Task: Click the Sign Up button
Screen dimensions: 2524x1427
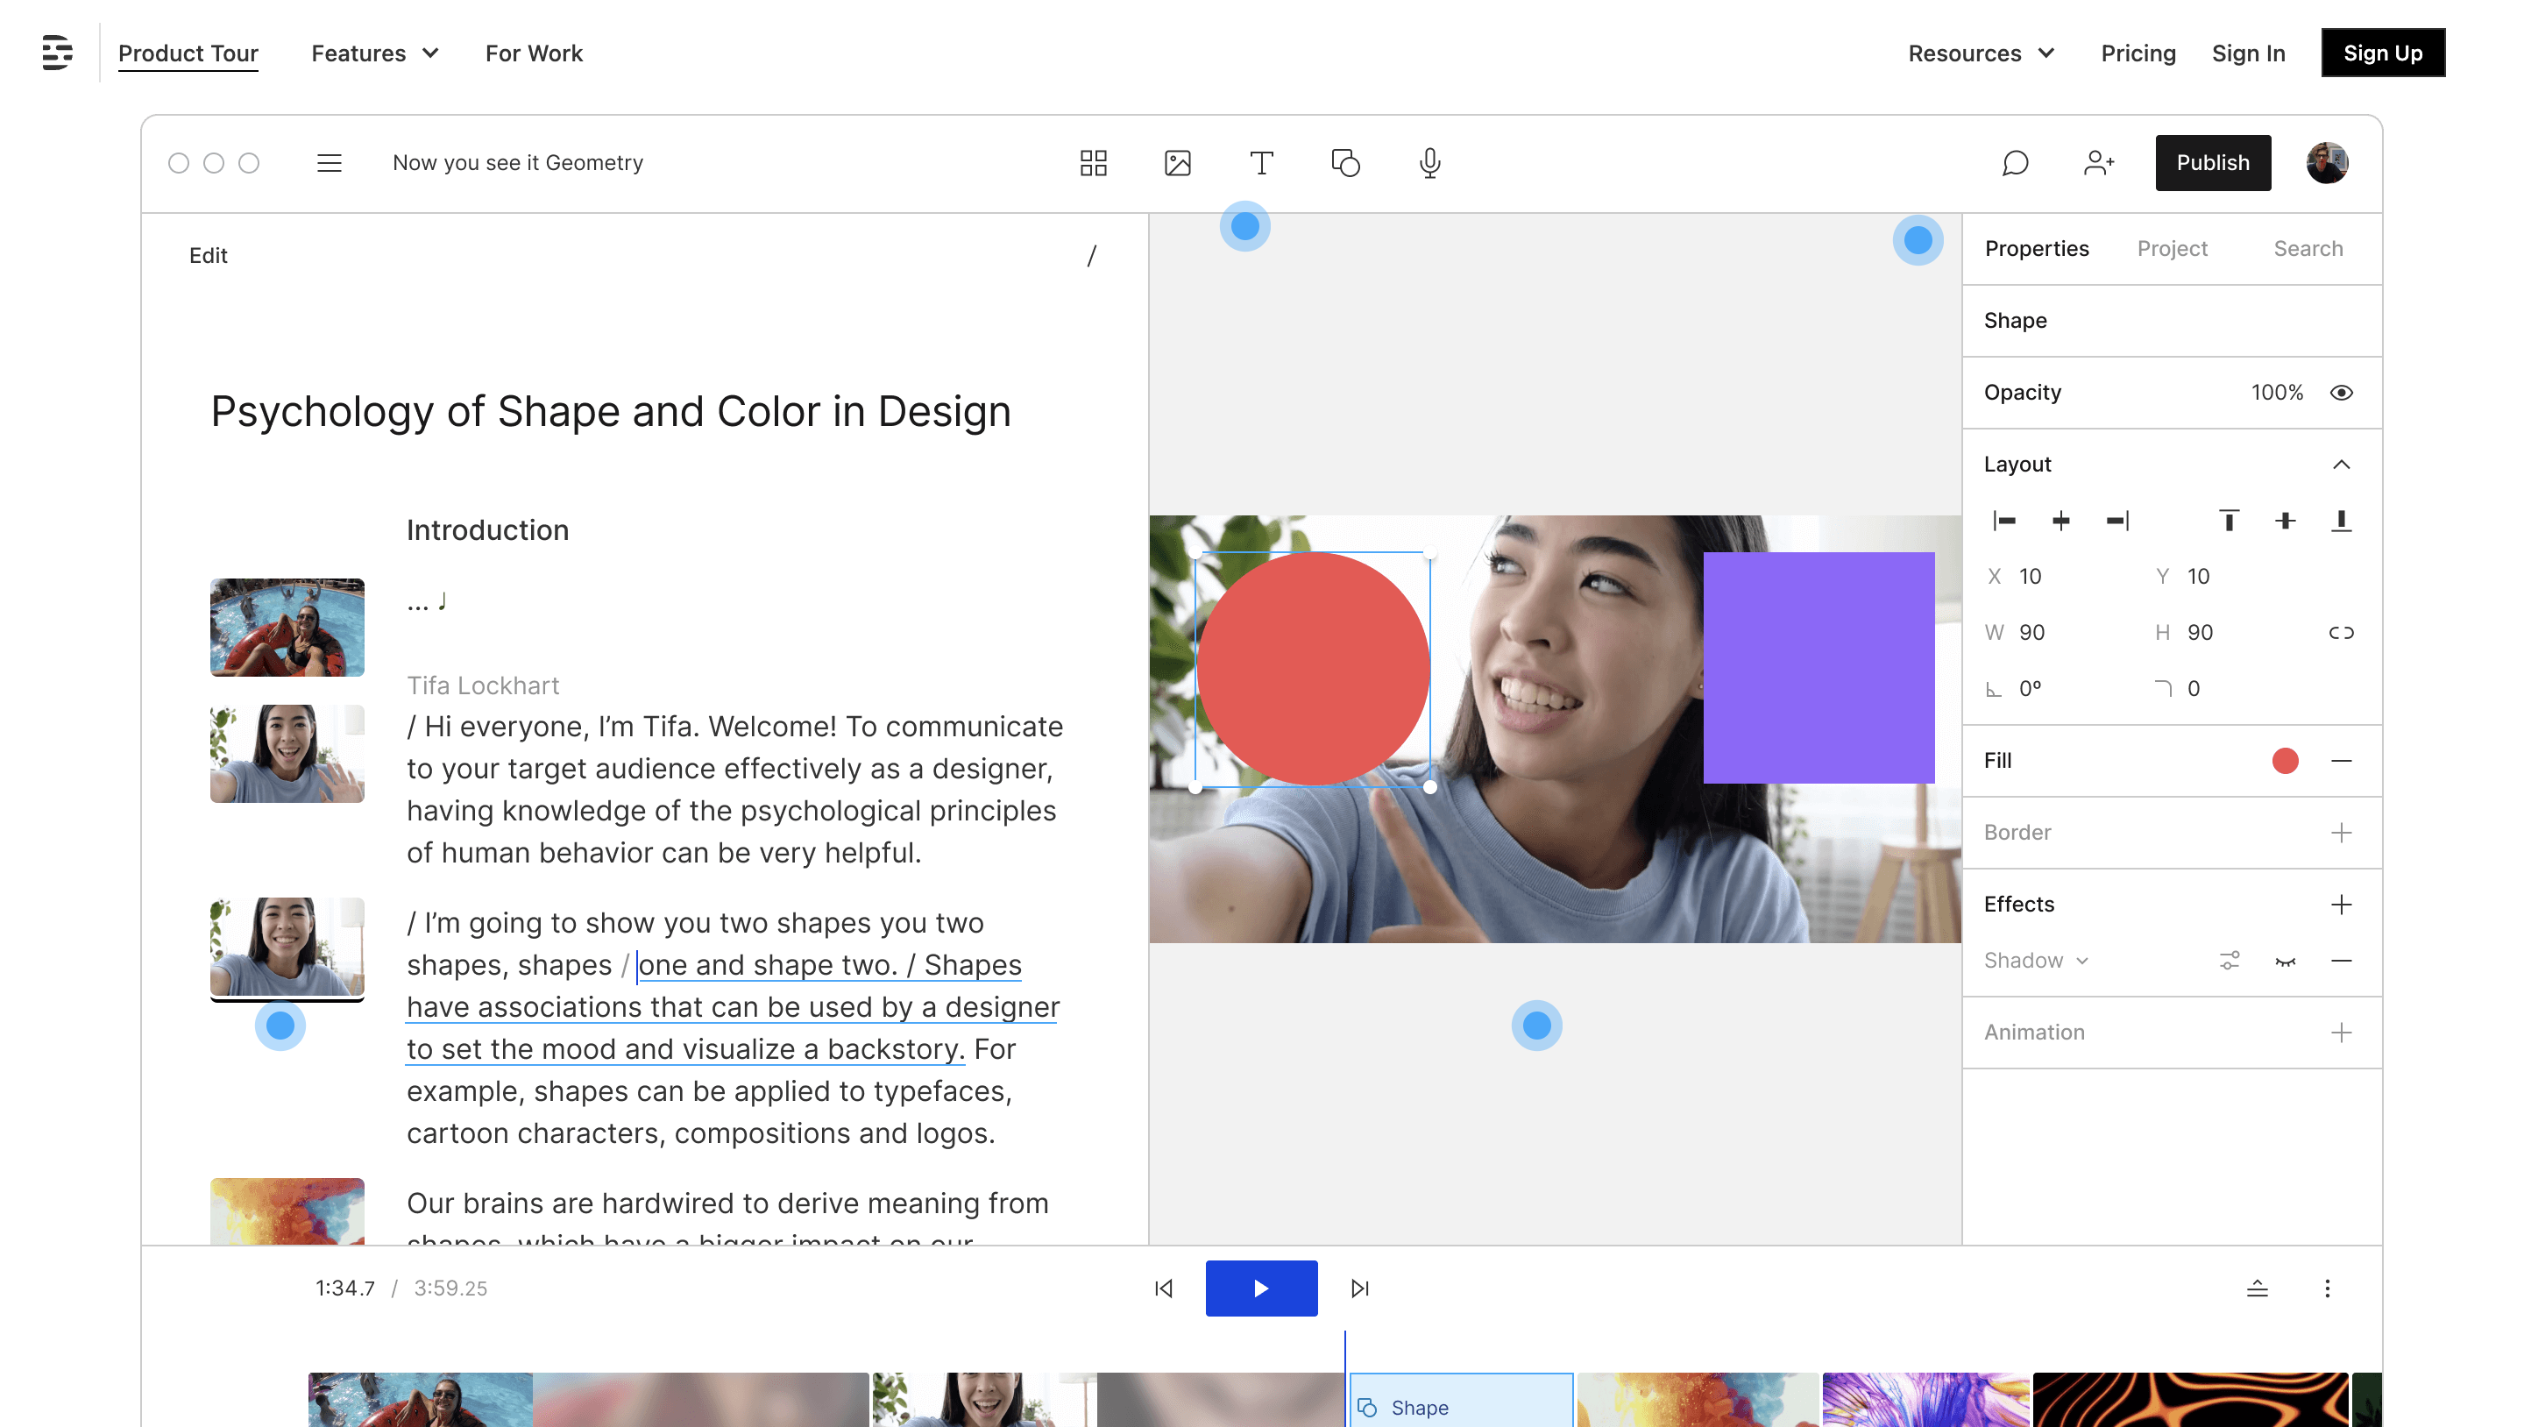Action: tap(2382, 53)
